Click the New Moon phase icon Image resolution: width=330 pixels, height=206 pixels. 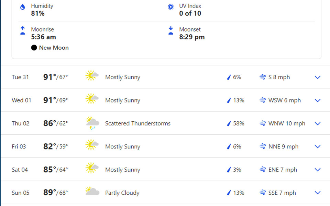[x=34, y=48]
